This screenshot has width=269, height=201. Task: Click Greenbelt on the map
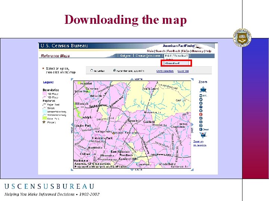[134, 121]
